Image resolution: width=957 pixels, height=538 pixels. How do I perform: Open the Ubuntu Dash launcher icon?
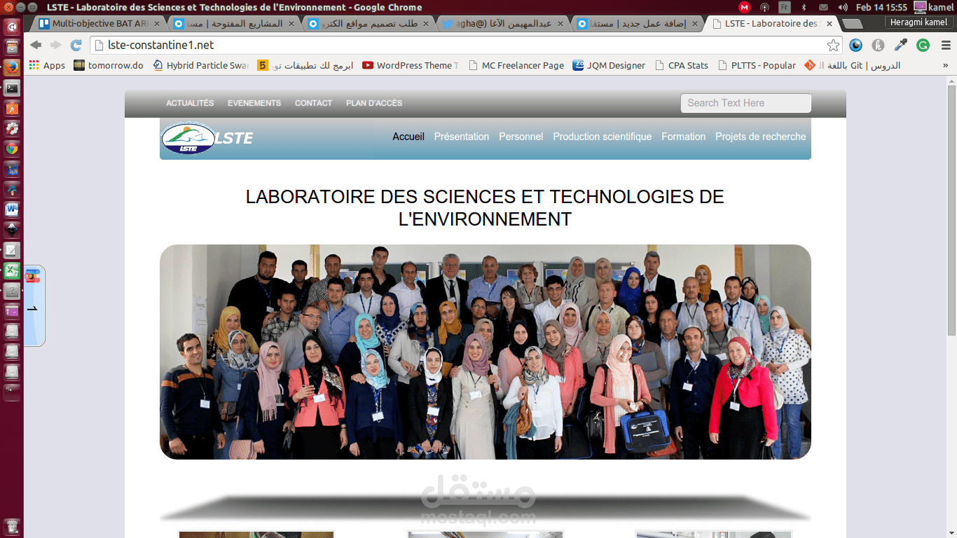pos(12,27)
